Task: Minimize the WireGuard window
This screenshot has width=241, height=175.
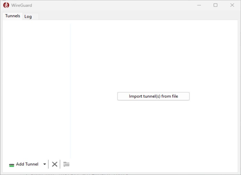Action: pyautogui.click(x=199, y=5)
